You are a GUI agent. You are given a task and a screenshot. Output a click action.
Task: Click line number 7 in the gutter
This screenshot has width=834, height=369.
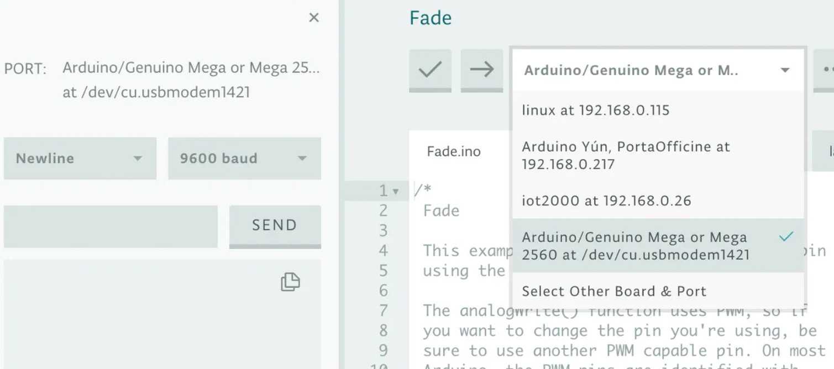(384, 310)
